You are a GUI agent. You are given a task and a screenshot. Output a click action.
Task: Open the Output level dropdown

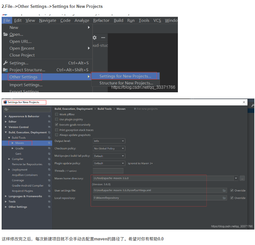coord(109,141)
